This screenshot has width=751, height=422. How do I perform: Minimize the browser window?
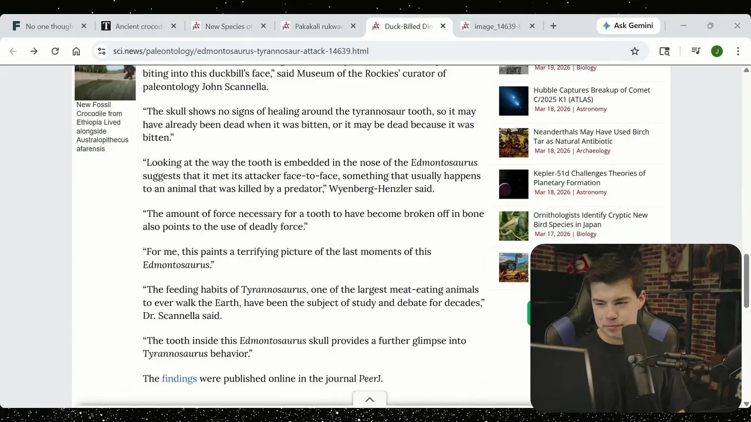[683, 26]
